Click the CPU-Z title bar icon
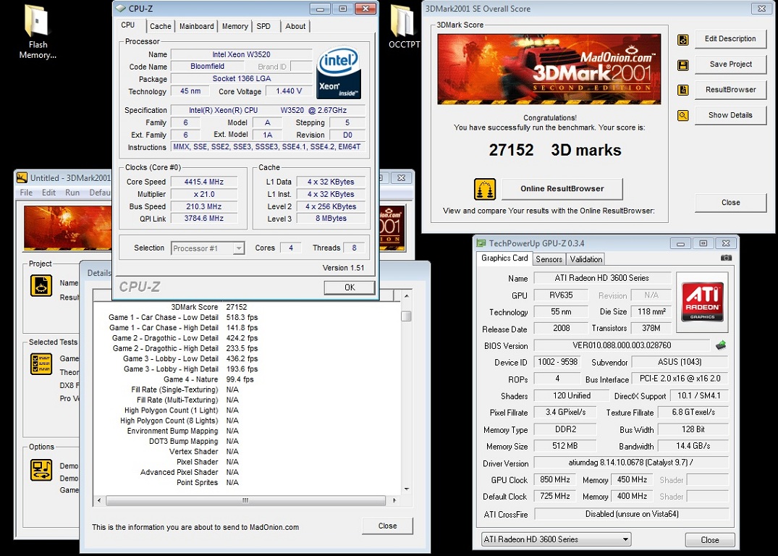The image size is (778, 556). [x=120, y=9]
